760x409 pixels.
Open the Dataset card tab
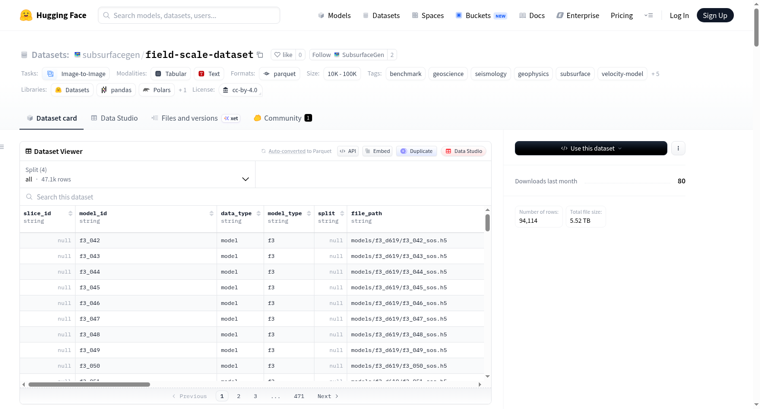coord(52,118)
